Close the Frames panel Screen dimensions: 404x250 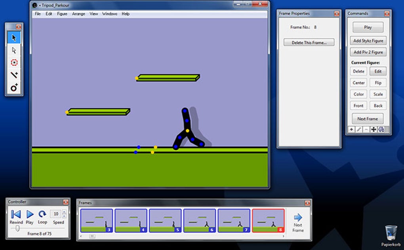tap(307, 203)
